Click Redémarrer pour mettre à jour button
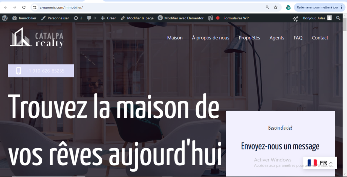Screen dimensions: 347x177 coord(317,7)
